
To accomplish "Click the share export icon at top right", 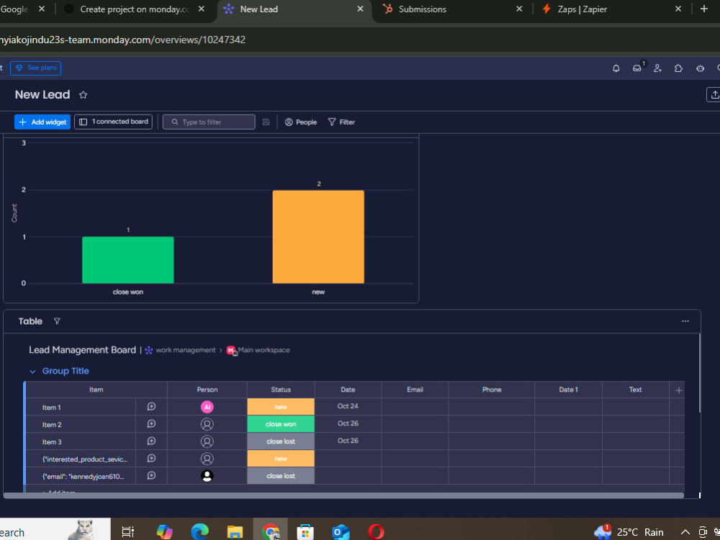I will tap(714, 94).
